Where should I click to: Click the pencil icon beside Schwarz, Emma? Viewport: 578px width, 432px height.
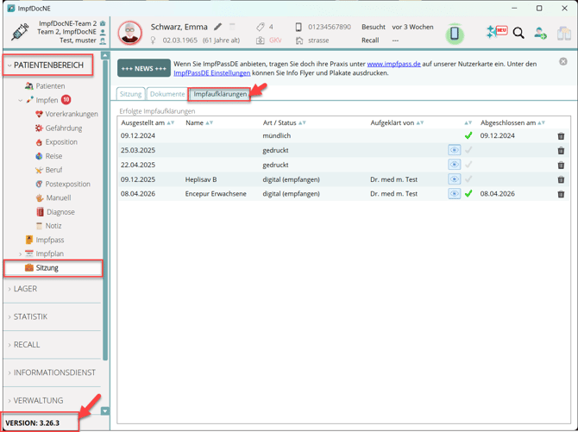coord(218,28)
